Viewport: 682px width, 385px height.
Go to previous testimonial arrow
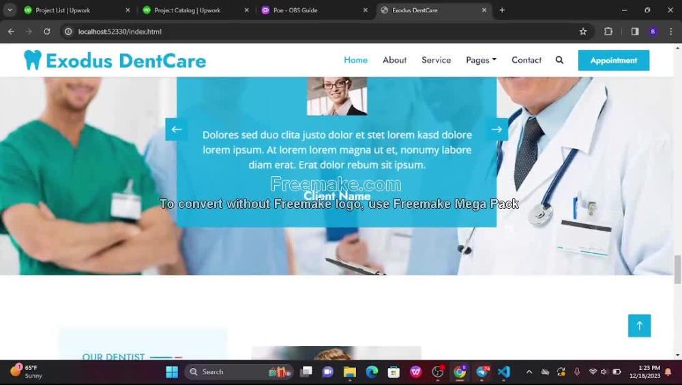pos(177,129)
